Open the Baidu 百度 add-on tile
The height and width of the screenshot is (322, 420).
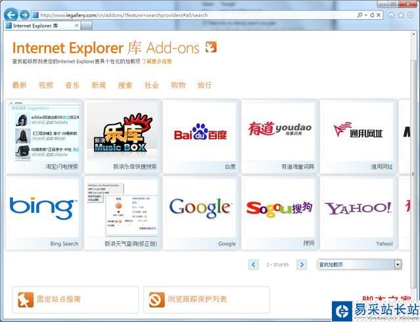[200, 137]
